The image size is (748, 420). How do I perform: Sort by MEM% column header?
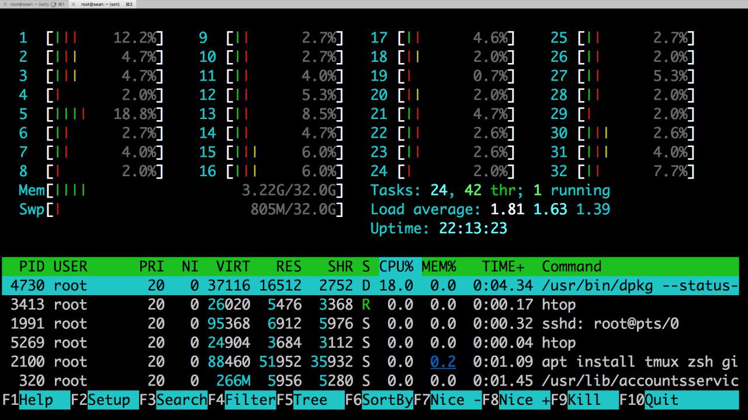(439, 267)
